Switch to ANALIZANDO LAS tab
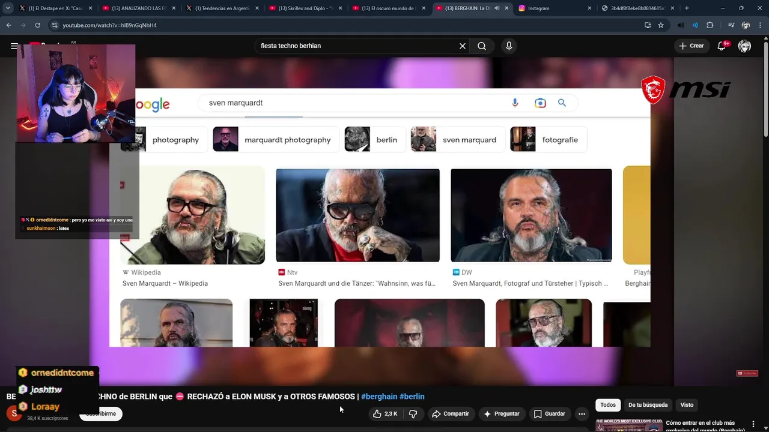 (138, 8)
